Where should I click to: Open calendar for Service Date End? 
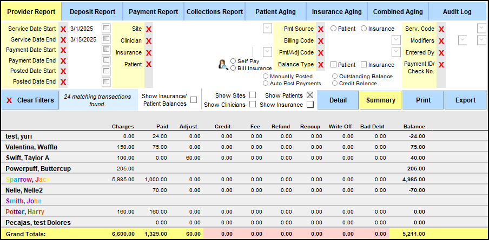(x=106, y=39)
